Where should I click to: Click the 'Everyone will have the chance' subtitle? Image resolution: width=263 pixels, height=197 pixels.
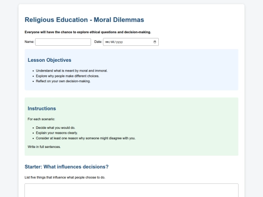pos(88,32)
